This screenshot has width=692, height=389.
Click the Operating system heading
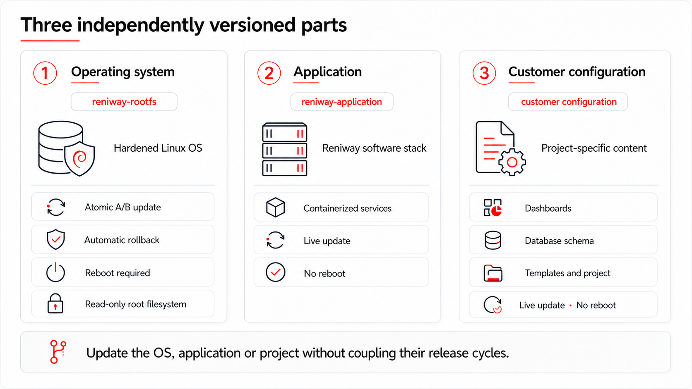click(x=123, y=72)
